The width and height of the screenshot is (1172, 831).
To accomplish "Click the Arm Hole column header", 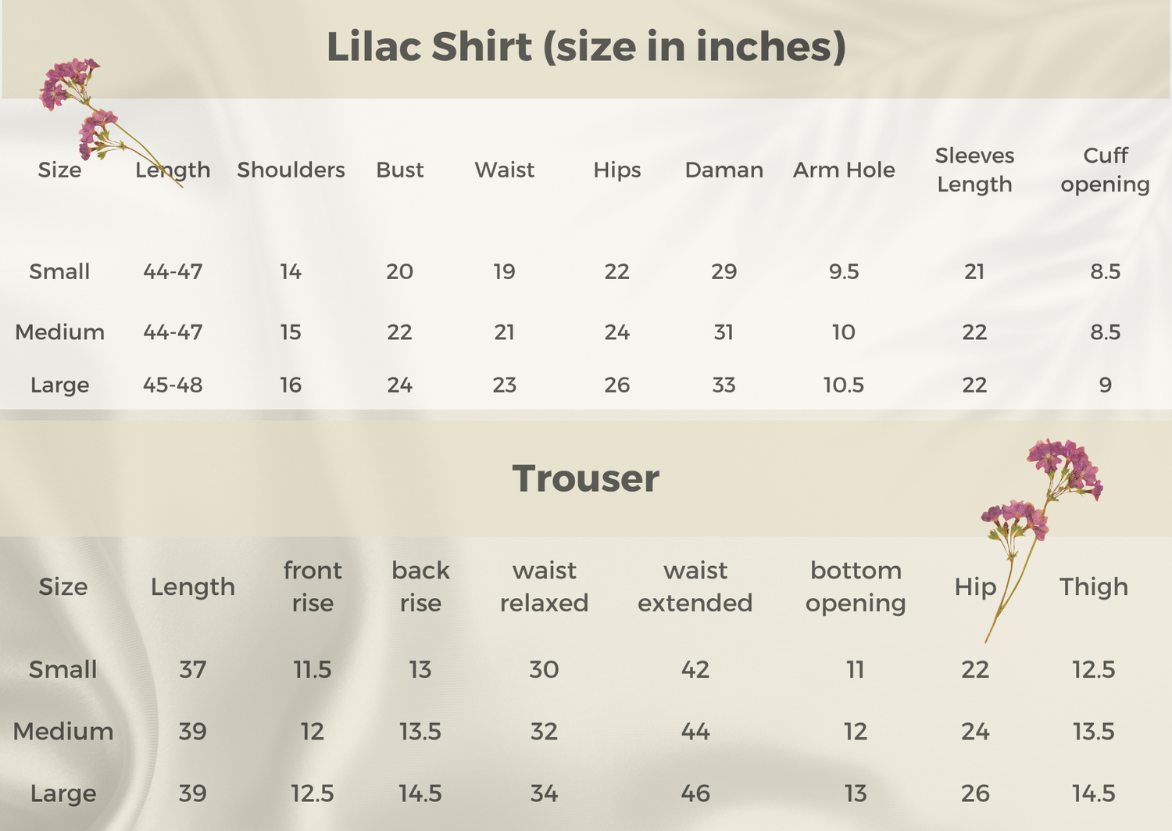I will tap(844, 170).
